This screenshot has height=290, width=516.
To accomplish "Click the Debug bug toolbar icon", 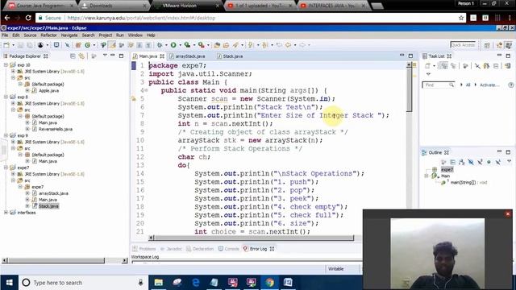I will point(160,45).
